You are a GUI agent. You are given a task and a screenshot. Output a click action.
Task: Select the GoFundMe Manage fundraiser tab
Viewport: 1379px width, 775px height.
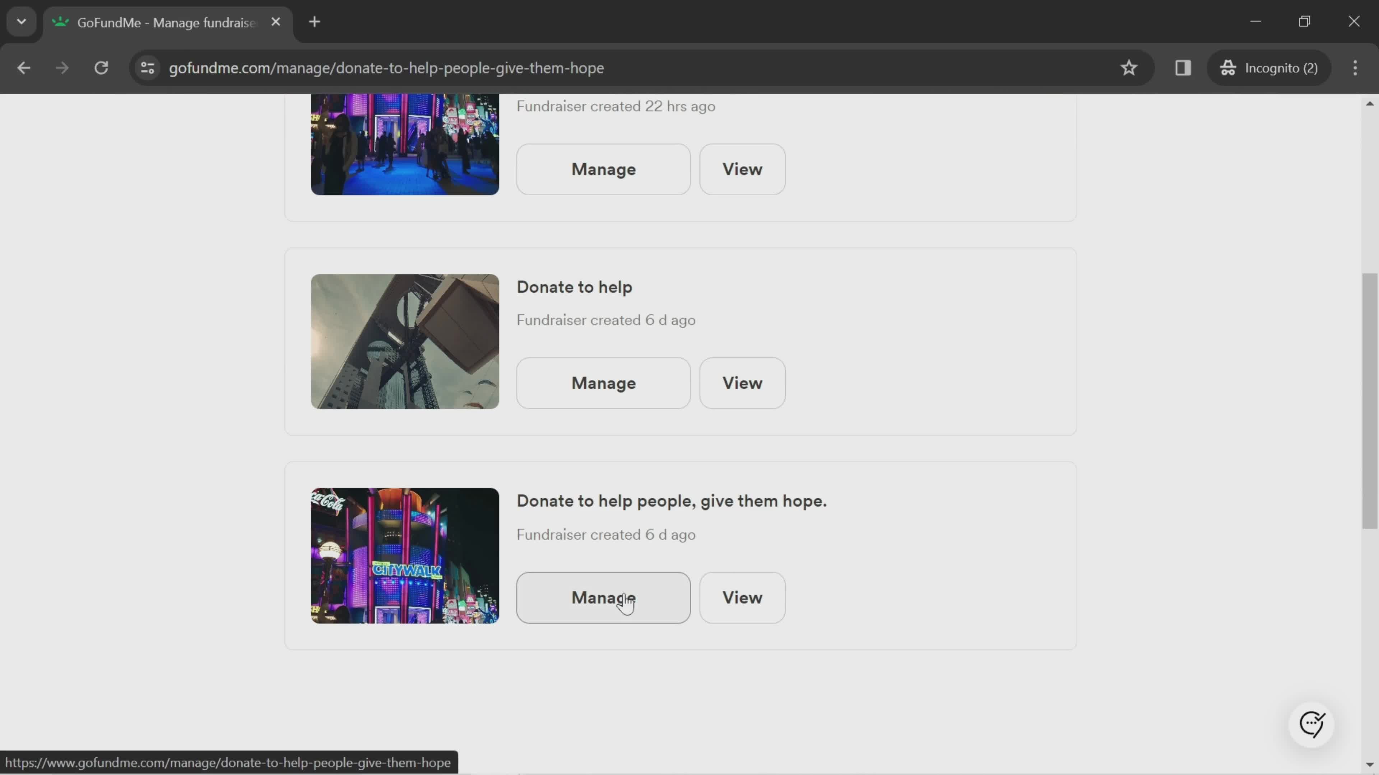168,23
